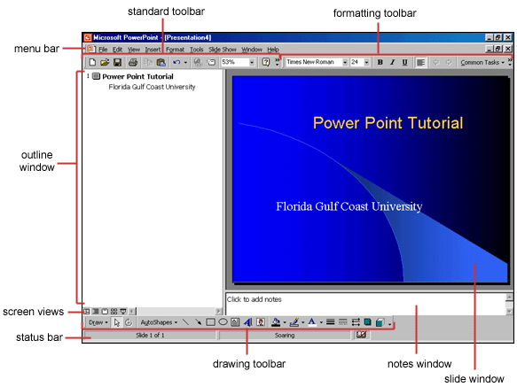Click the Open file folder icon

coord(105,62)
